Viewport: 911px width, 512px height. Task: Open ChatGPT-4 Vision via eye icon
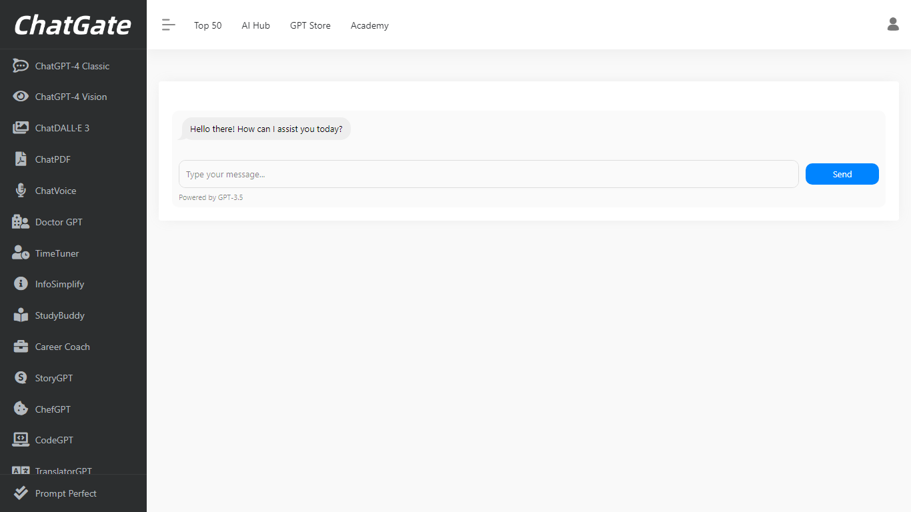[21, 97]
